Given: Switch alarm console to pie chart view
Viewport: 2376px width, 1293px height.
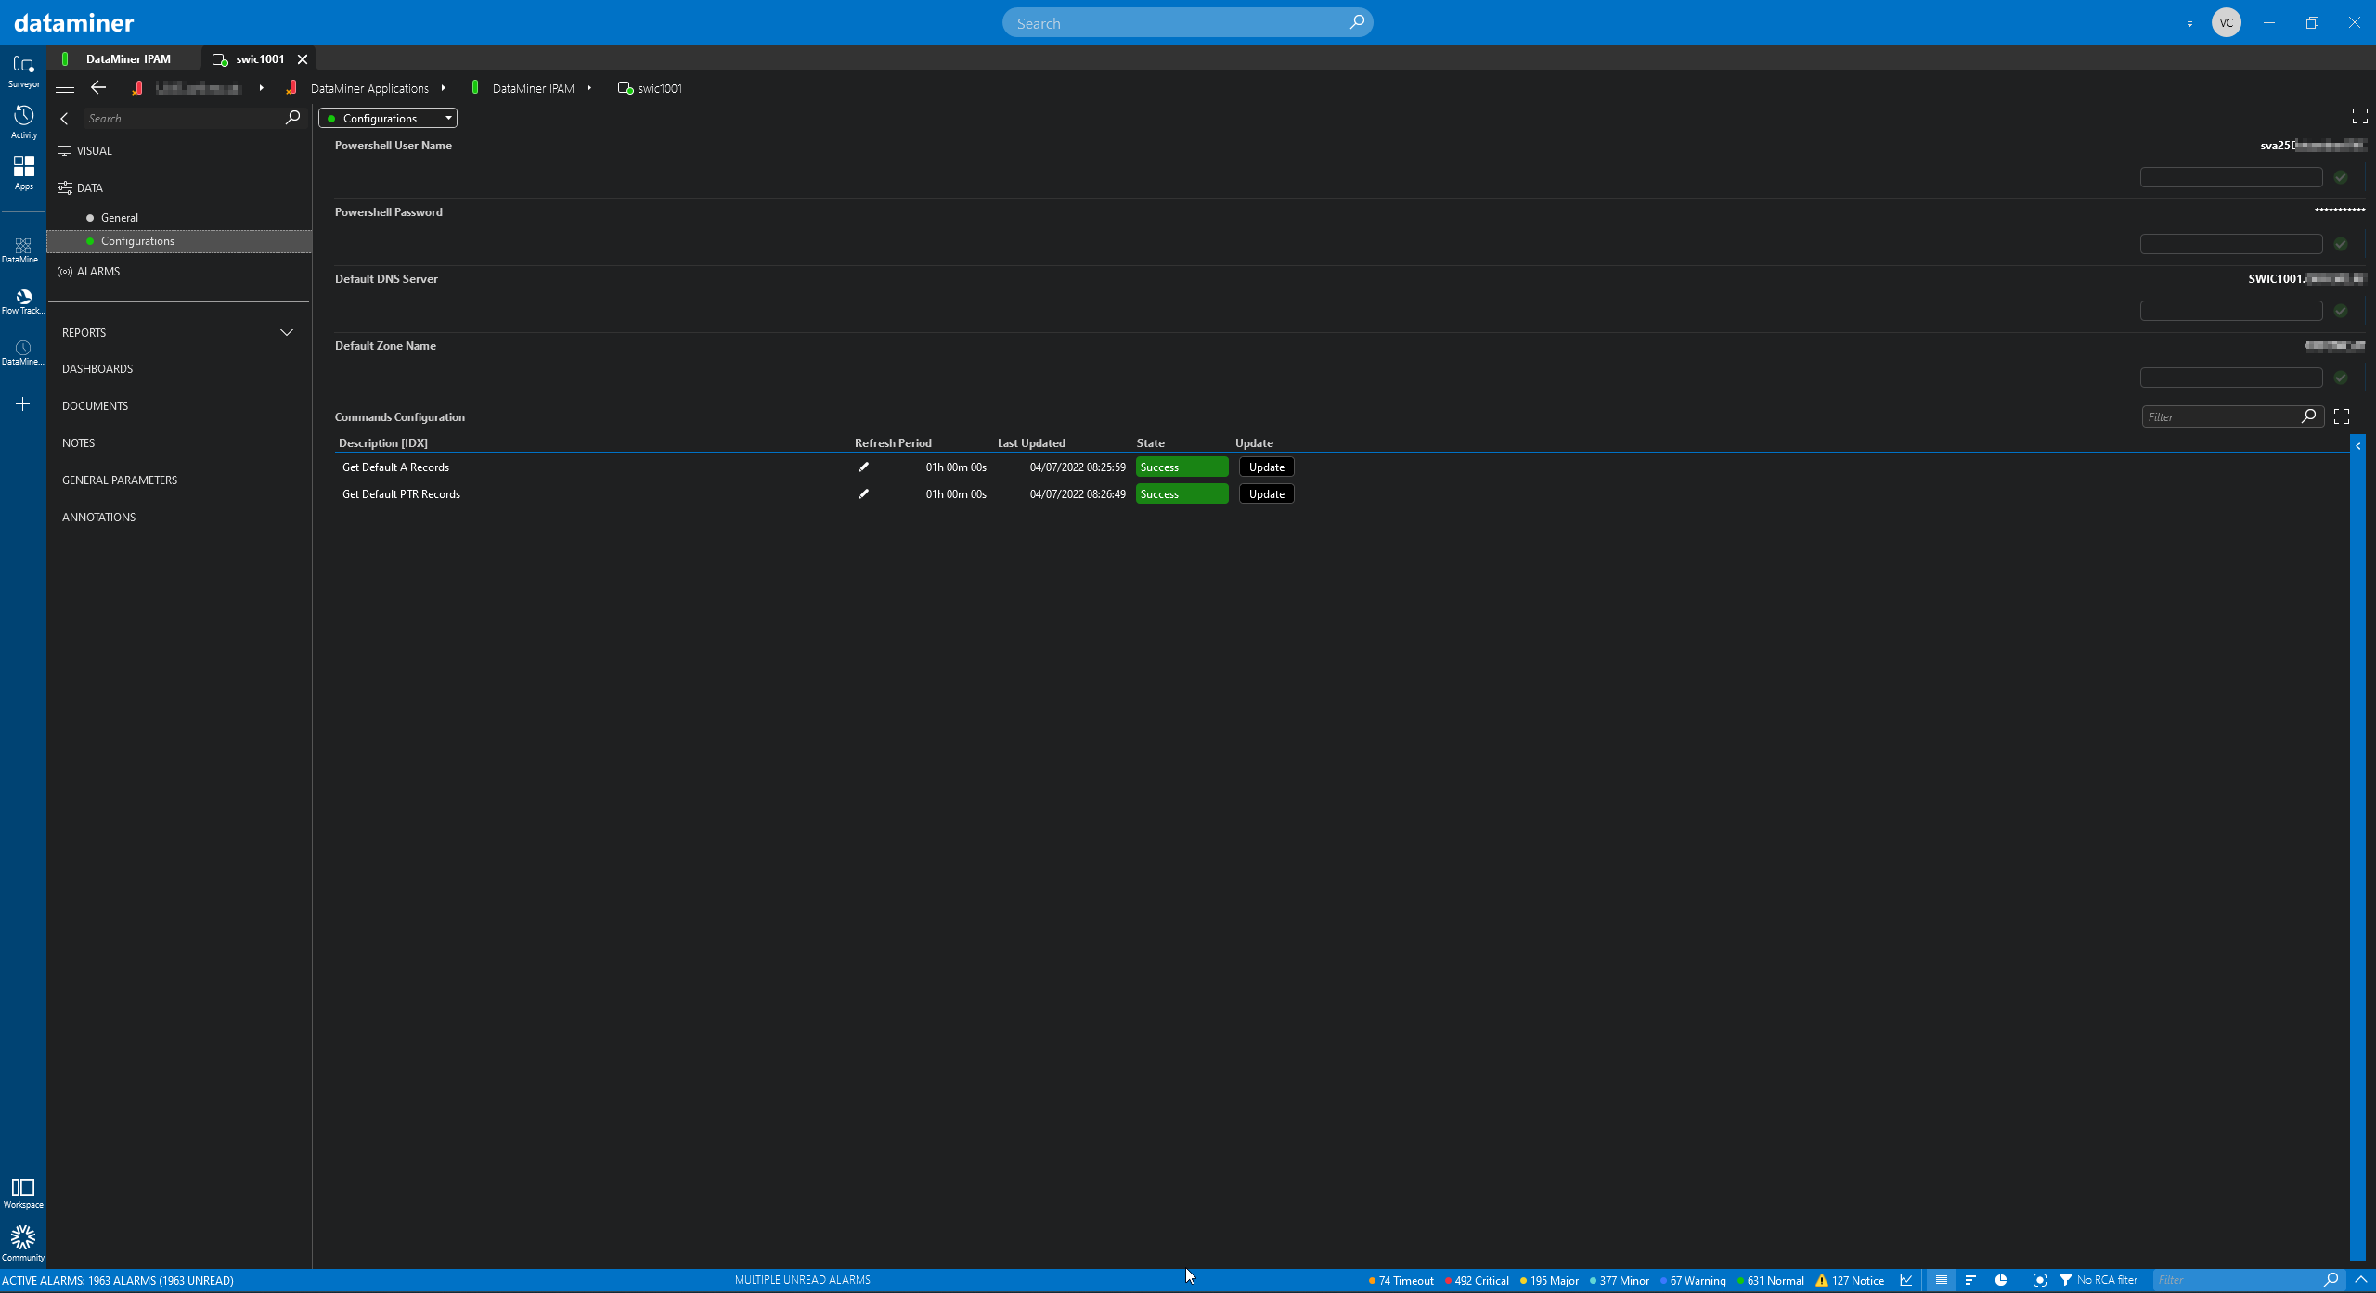Looking at the screenshot, I should [2001, 1280].
